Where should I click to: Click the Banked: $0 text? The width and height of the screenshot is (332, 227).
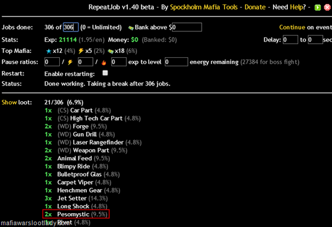tap(159, 40)
